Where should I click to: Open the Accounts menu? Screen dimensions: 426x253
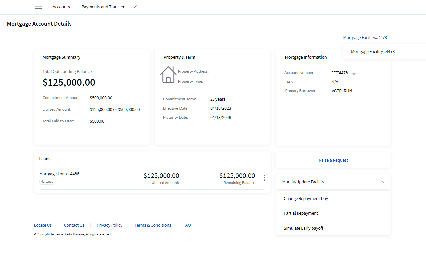61,7
